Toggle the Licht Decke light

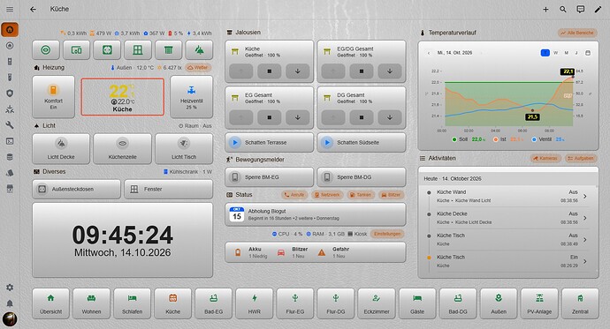61,148
